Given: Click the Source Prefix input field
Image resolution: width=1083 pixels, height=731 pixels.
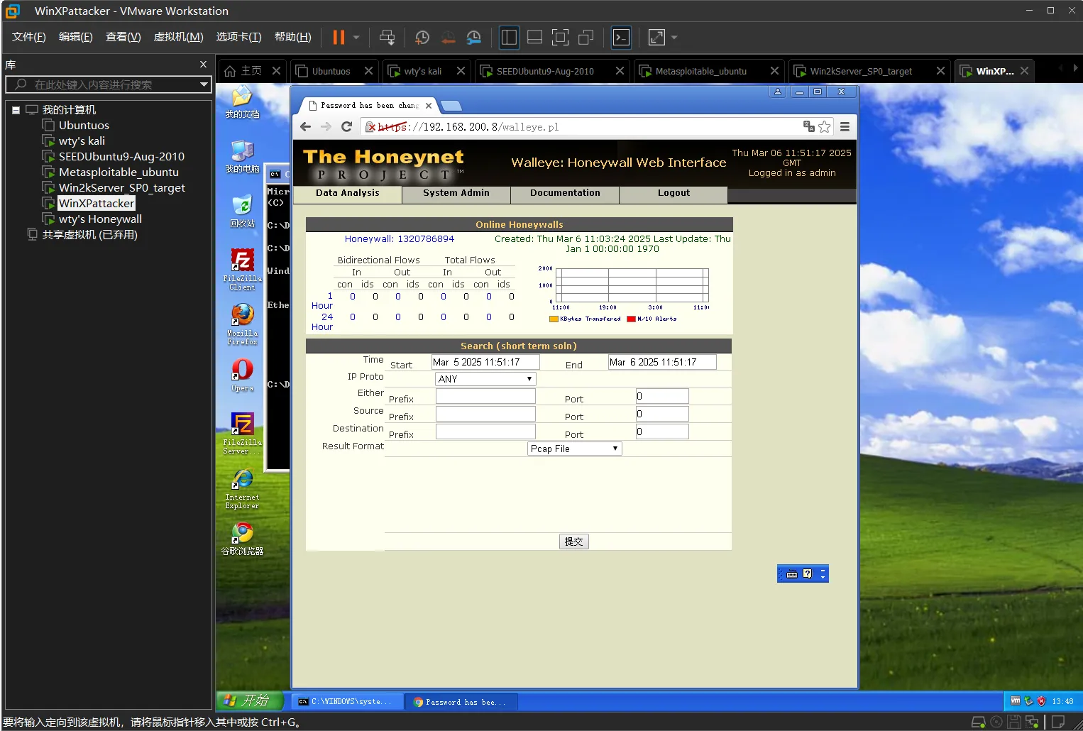Looking at the screenshot, I should 485,414.
